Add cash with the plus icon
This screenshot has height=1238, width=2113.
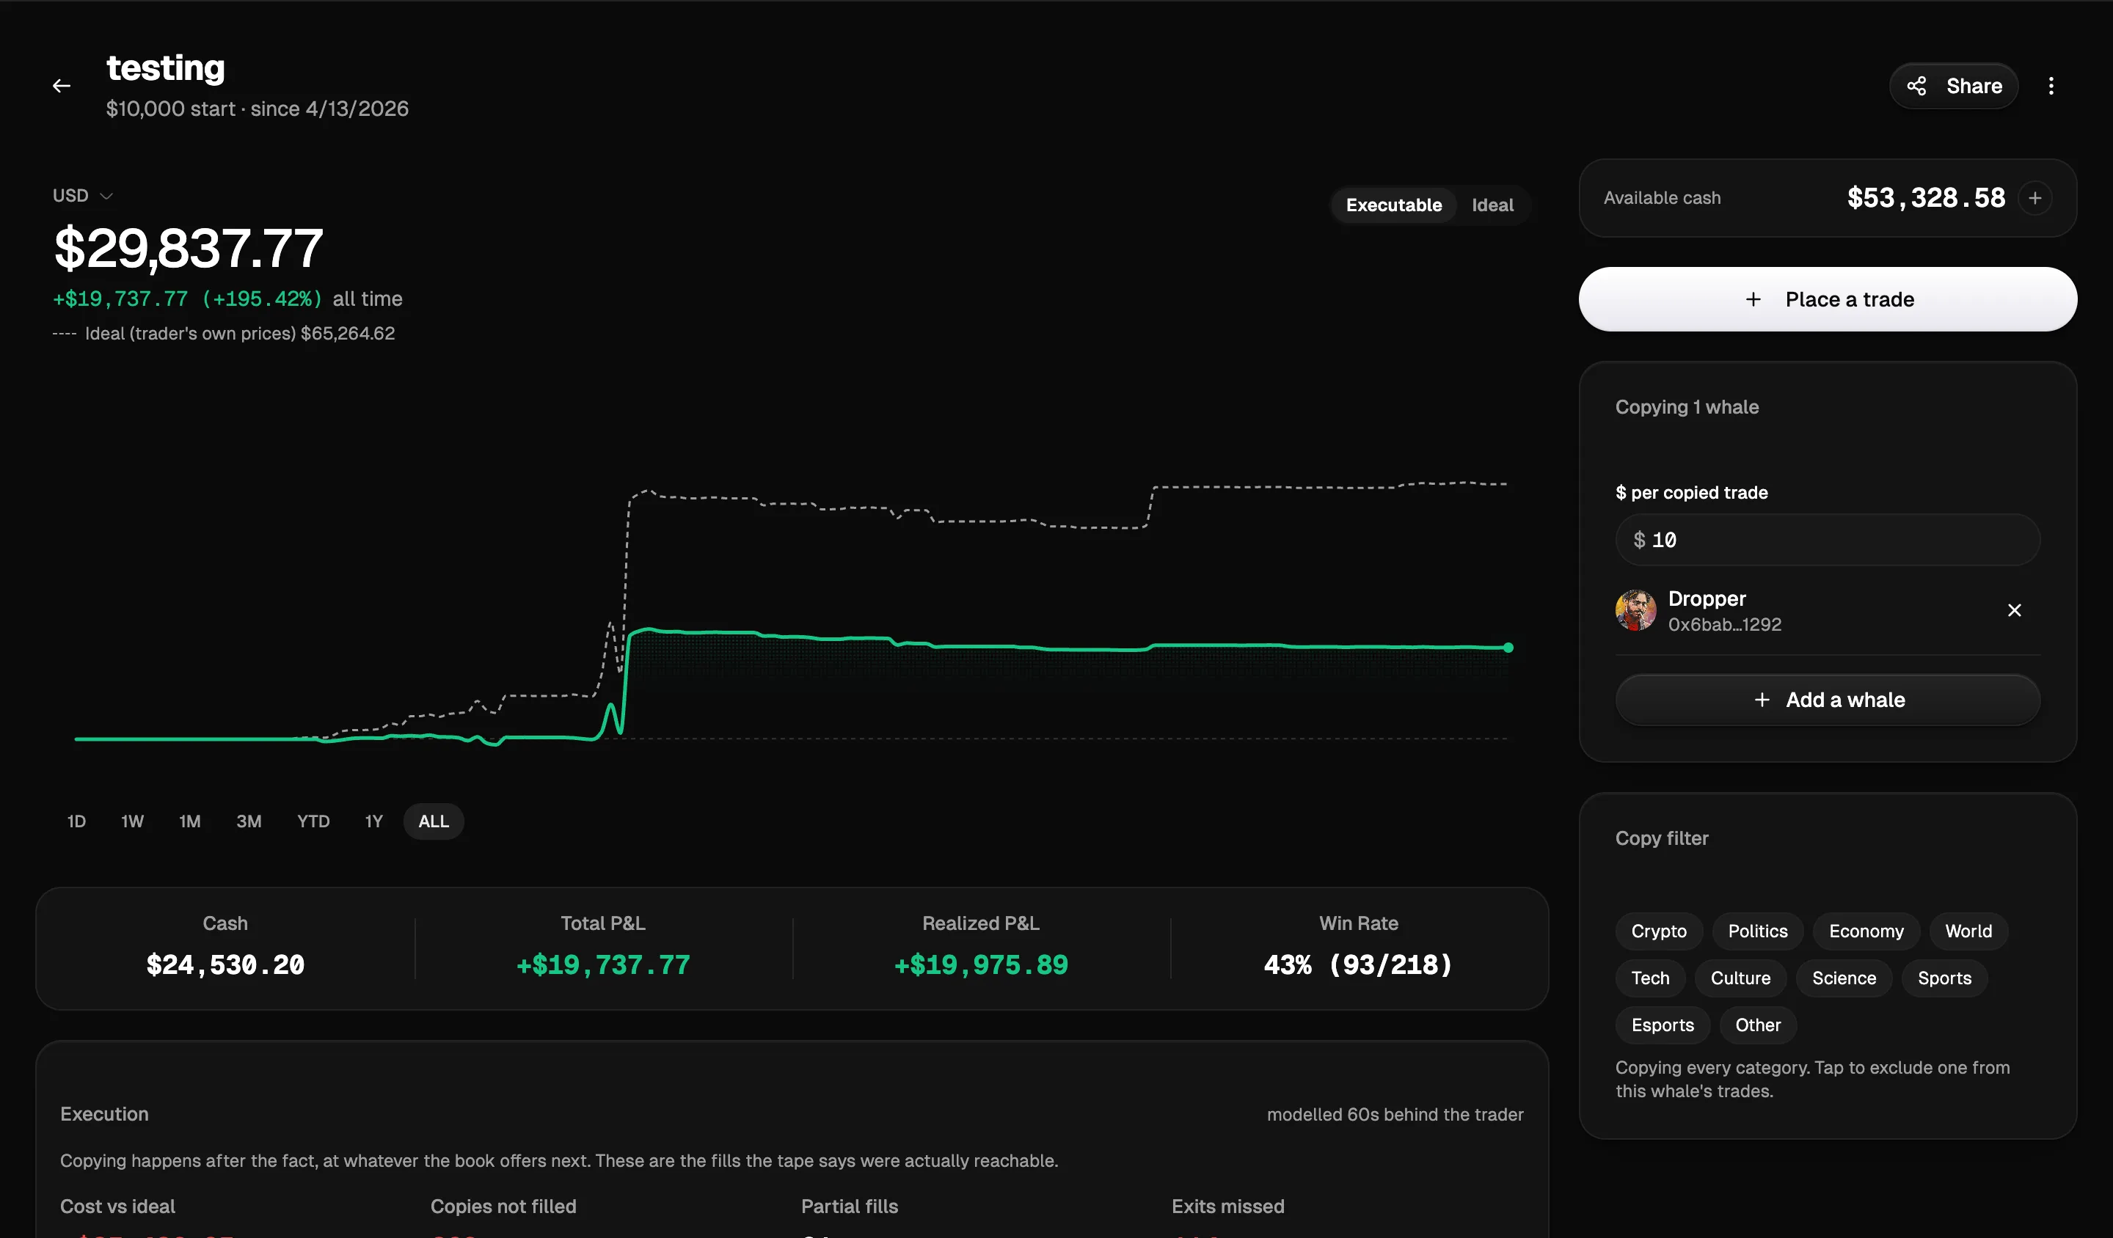(x=2035, y=198)
